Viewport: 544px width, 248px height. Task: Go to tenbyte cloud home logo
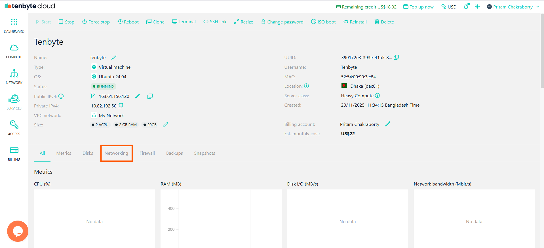pyautogui.click(x=30, y=6)
